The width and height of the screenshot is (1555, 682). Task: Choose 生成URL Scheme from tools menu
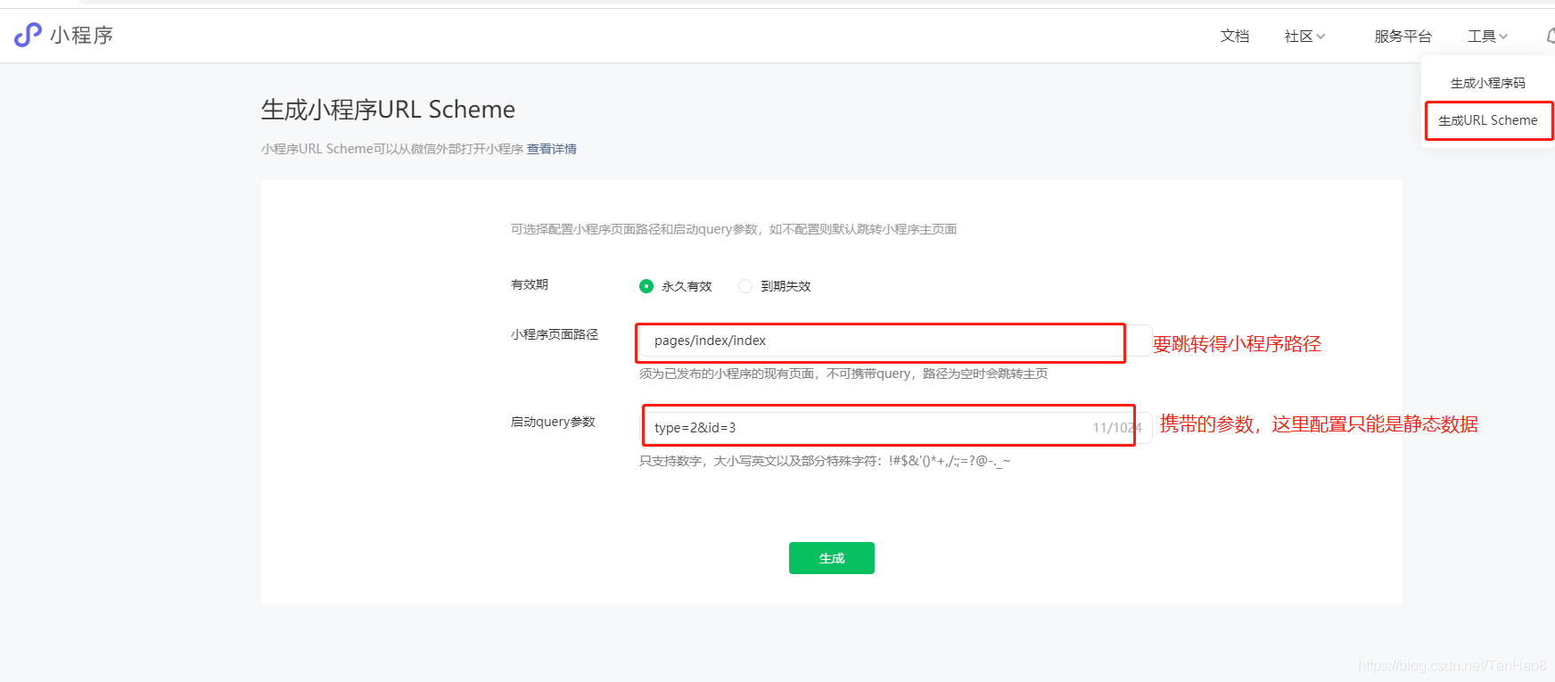1488,120
